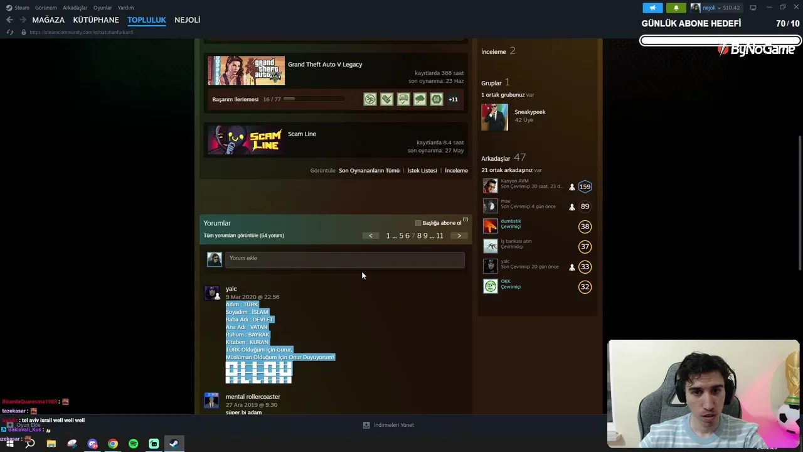Click yalc's comment avatar
Screen dimensions: 803x452
(211, 293)
